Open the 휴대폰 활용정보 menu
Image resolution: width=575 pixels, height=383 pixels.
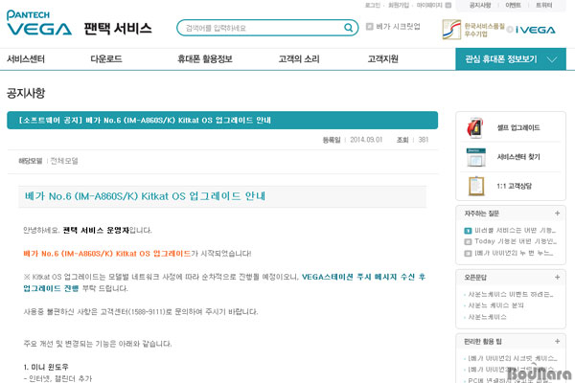205,59
